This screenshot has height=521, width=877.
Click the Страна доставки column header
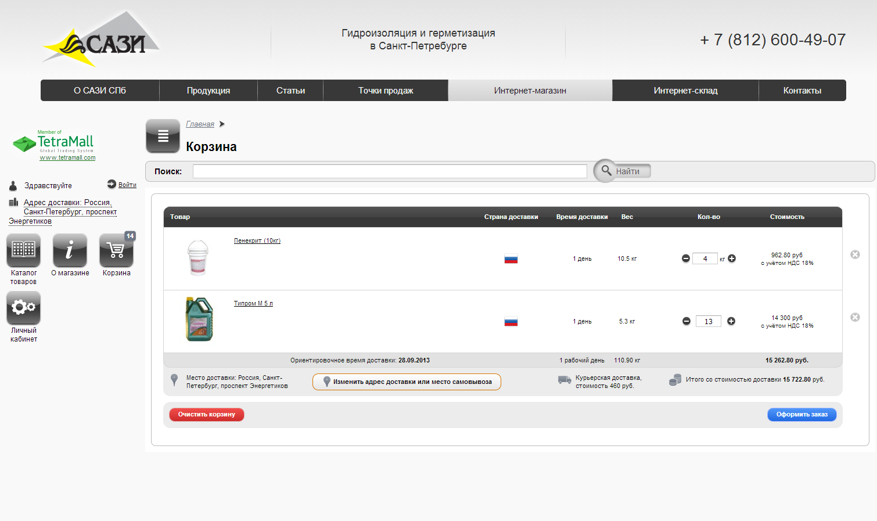click(x=511, y=217)
